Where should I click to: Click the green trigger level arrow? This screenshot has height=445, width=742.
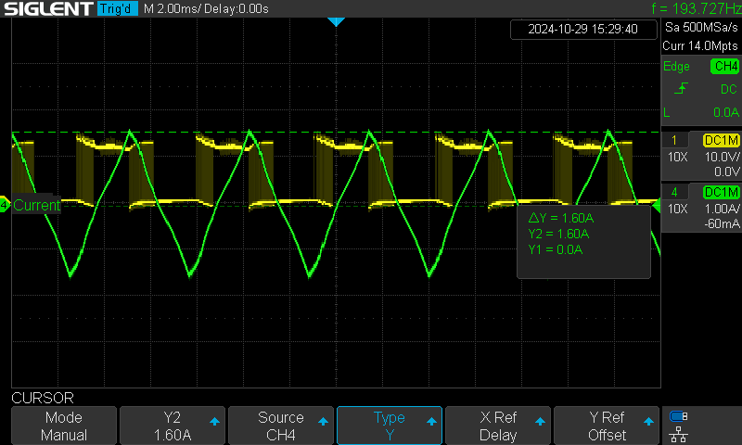[657, 205]
